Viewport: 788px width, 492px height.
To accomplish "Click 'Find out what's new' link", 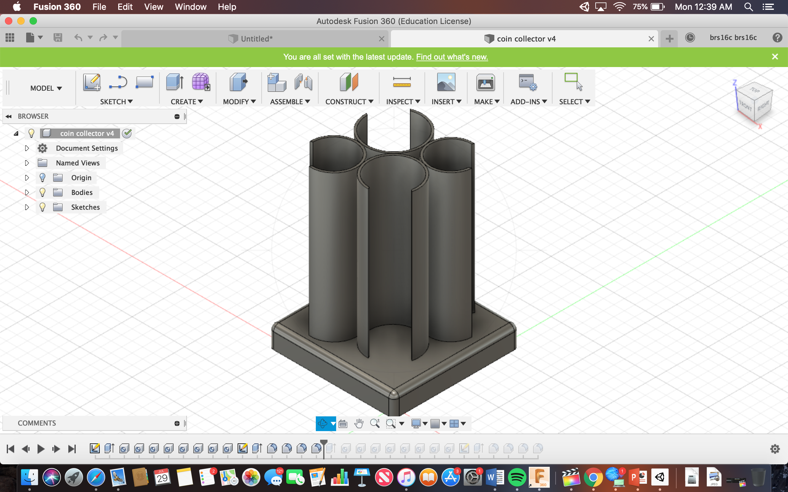I will (452, 57).
